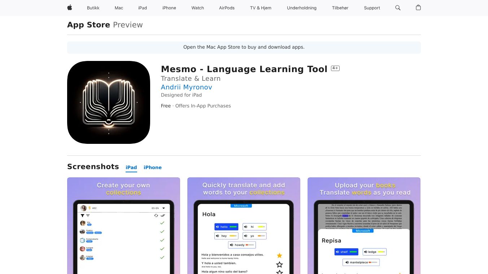Click the Apple logo in the navigation bar
This screenshot has width=488, height=274.
70,8
